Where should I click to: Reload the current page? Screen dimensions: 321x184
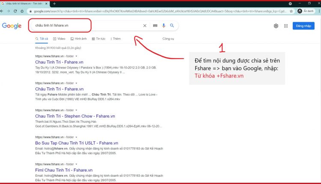tap(15, 11)
